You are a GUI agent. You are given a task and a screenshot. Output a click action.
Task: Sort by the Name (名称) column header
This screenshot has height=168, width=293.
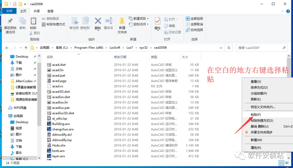(50, 57)
